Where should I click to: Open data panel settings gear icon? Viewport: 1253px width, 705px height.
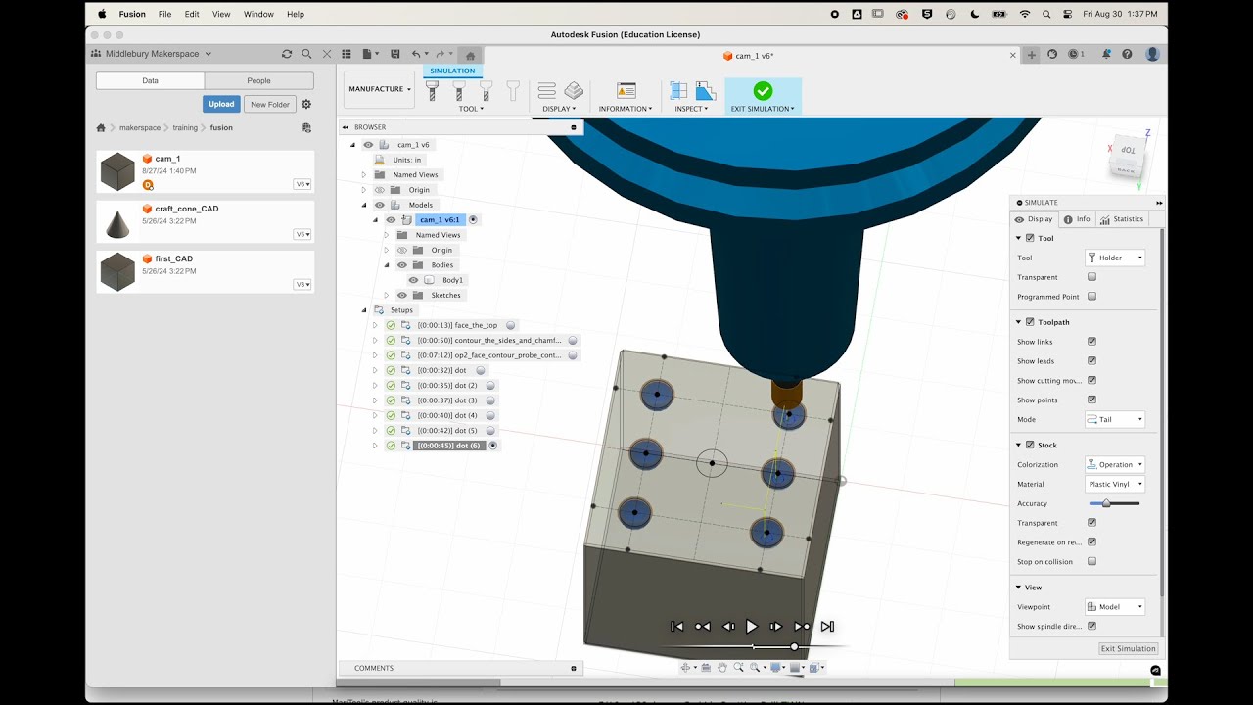pos(306,104)
